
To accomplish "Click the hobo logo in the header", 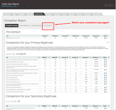I will pos(109,5).
